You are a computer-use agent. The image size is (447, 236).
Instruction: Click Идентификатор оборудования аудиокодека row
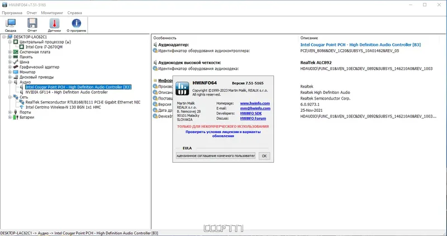[198, 68]
